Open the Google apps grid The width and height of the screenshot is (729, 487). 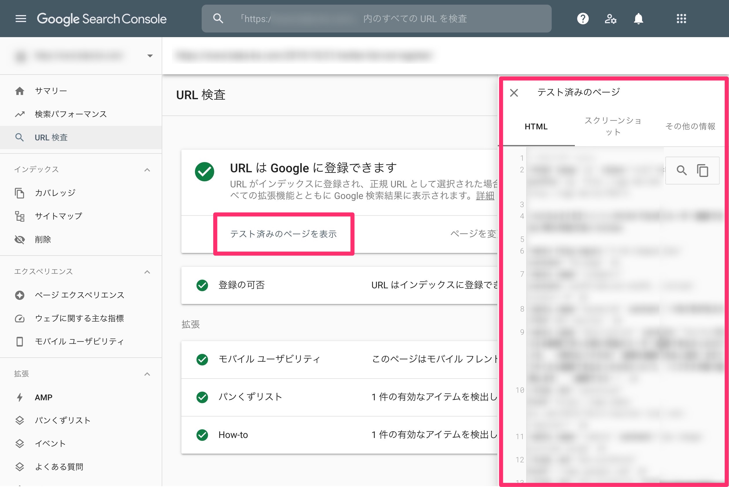(x=681, y=19)
